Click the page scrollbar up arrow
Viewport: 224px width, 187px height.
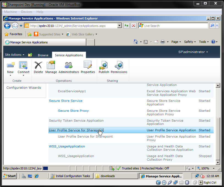(218, 85)
